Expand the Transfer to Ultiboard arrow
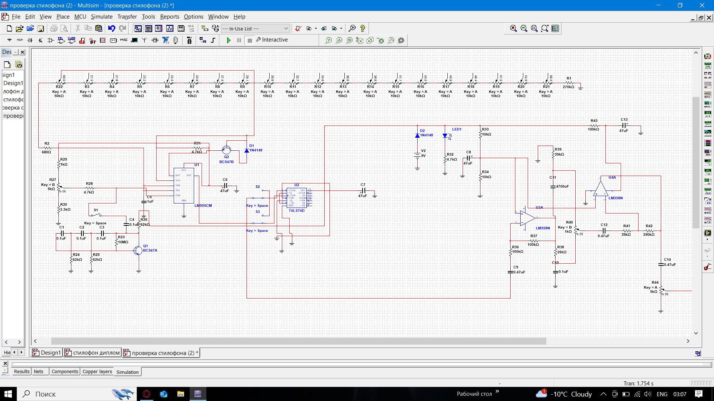The image size is (714, 401). coord(316,29)
